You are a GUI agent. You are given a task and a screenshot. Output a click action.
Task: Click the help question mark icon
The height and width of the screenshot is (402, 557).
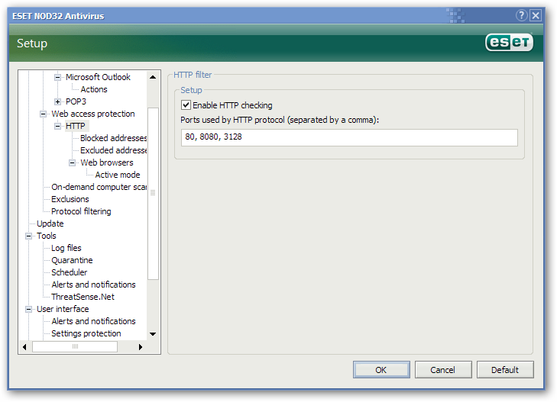[x=522, y=15]
